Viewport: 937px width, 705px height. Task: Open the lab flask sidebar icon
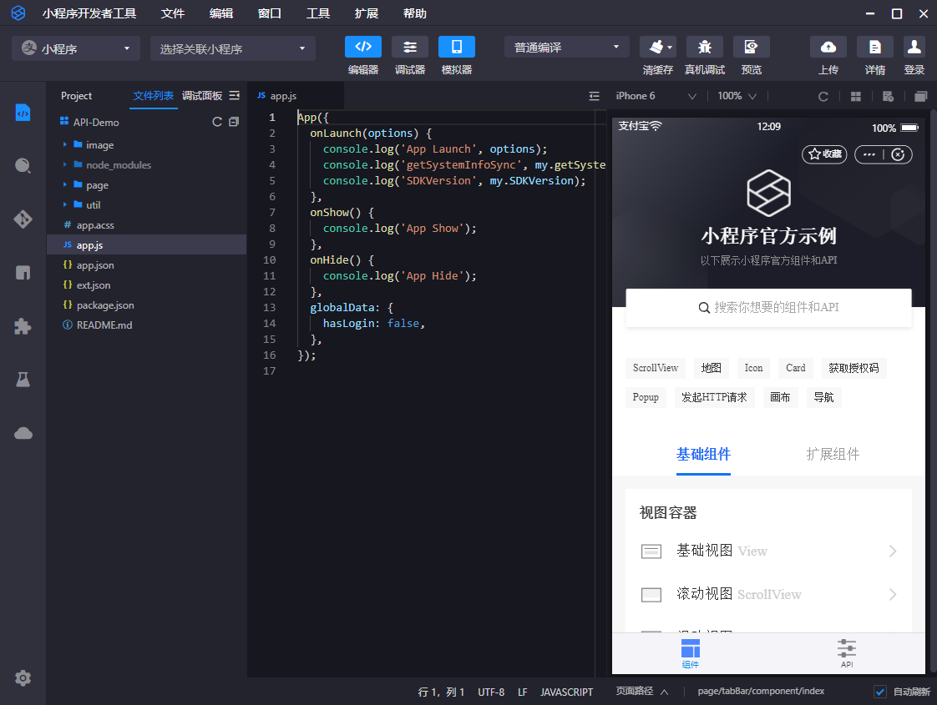(23, 380)
